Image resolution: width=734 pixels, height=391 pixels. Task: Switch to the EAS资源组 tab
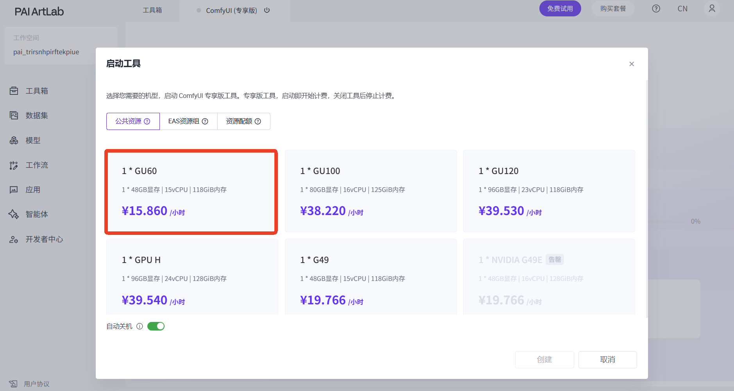(188, 121)
